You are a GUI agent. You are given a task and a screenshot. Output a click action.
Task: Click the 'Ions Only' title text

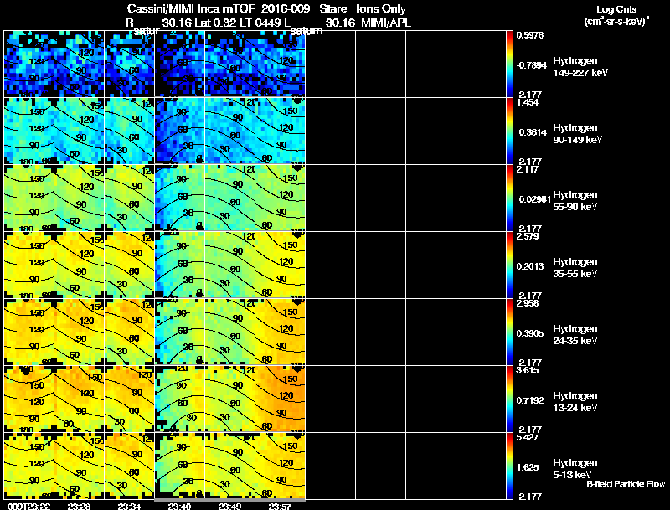tap(381, 9)
